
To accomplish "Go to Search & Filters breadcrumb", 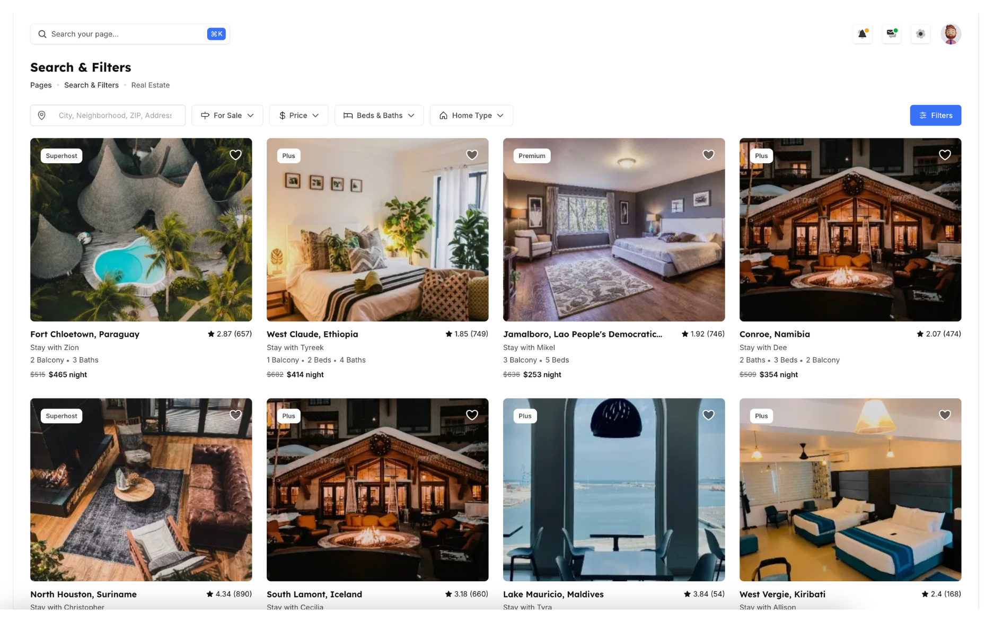I will click(91, 85).
